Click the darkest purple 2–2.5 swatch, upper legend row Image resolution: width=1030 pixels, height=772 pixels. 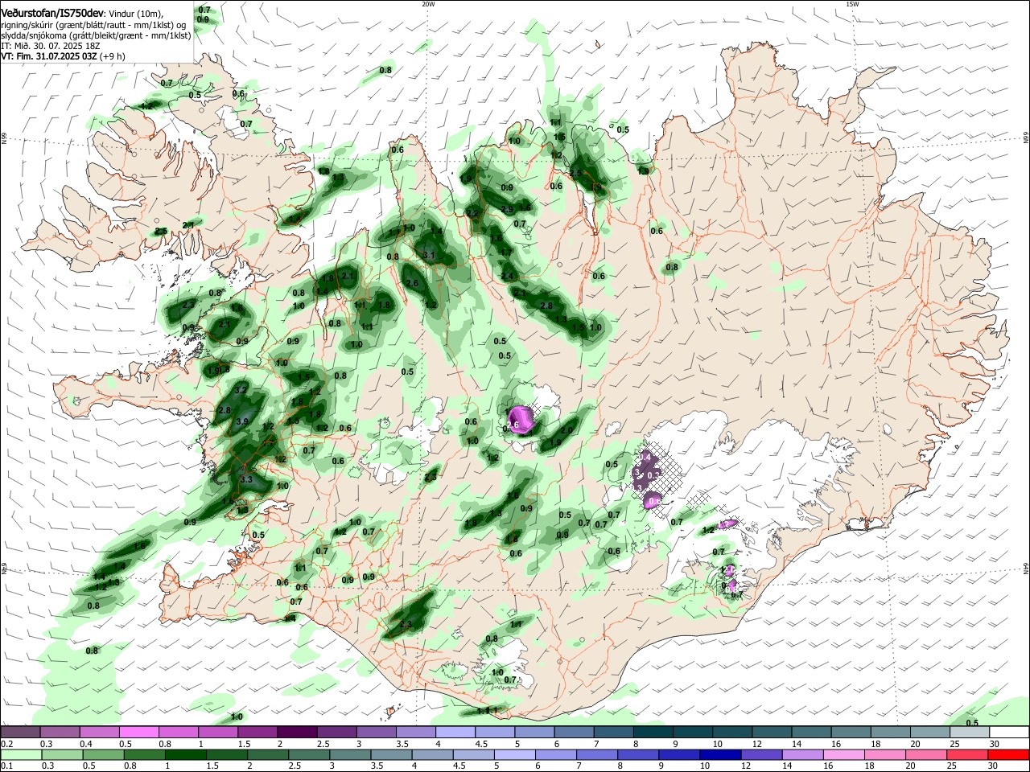(297, 733)
